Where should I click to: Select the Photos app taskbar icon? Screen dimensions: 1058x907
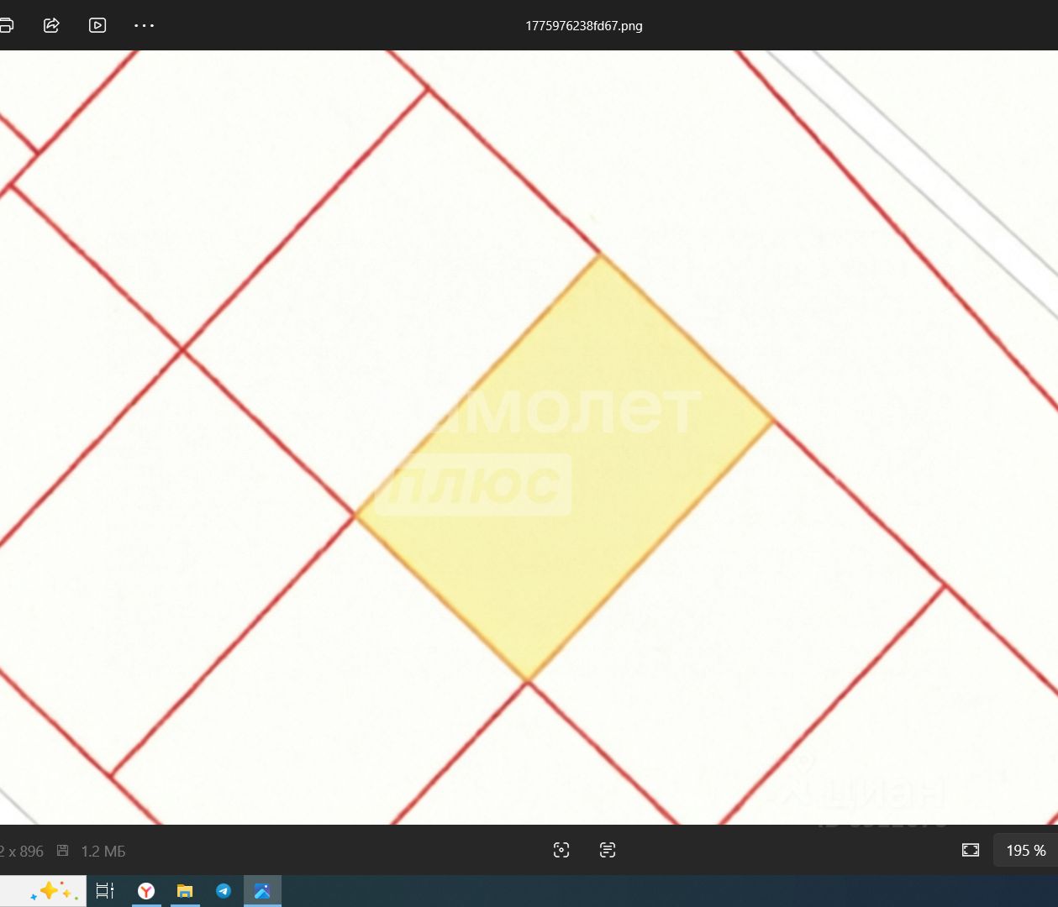[x=262, y=891]
